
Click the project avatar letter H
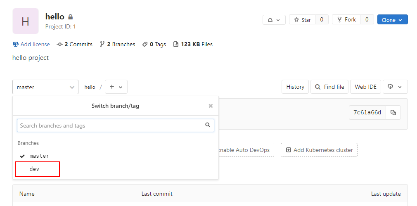[x=26, y=21]
